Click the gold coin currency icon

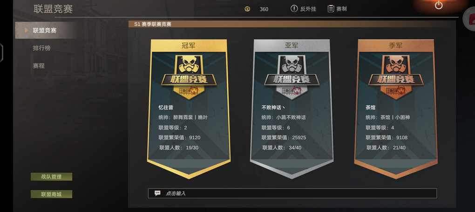247,9
